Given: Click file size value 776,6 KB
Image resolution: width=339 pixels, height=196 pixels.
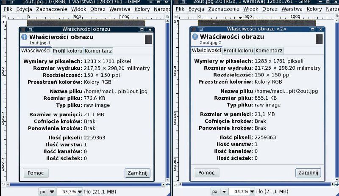Looking at the screenshot, I should (94, 98).
